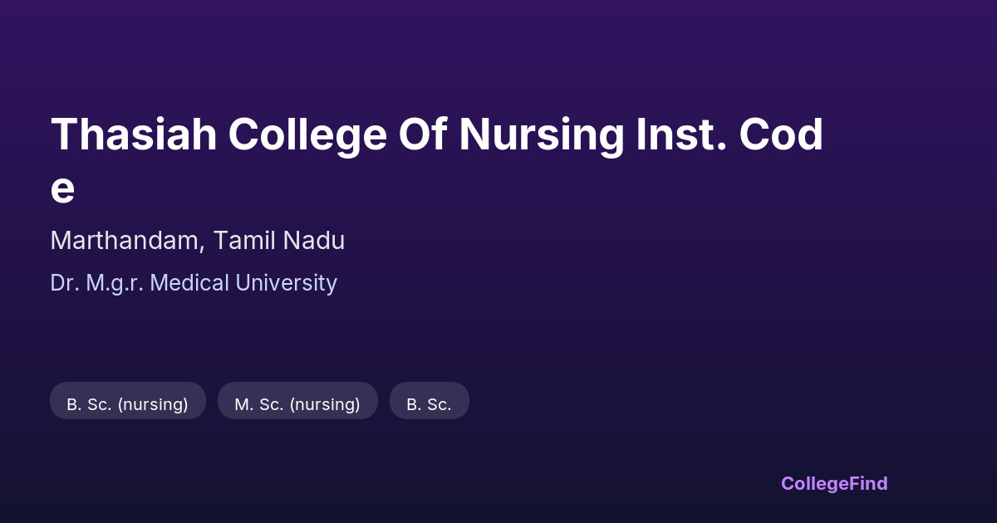Click the word "College" in the heading
This screenshot has height=523, width=997.
pyautogui.click(x=307, y=135)
